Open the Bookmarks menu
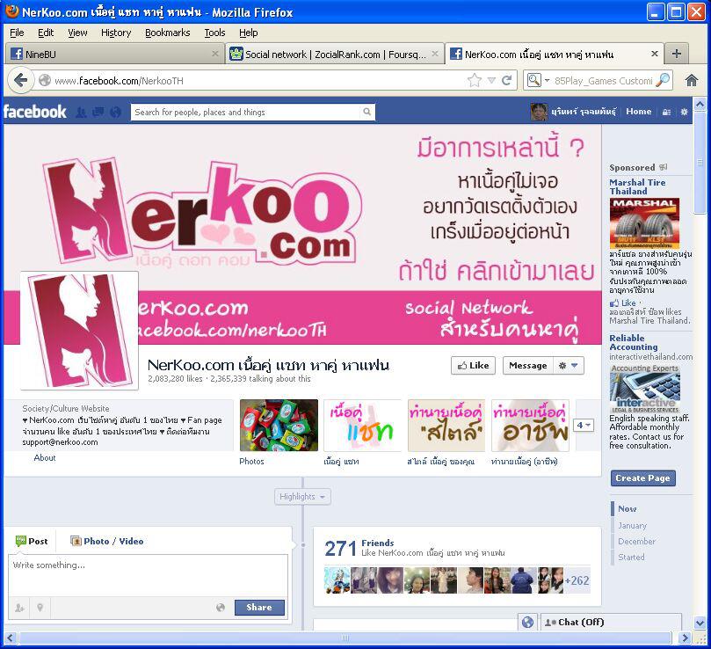Image resolution: width=711 pixels, height=649 pixels. [x=167, y=33]
